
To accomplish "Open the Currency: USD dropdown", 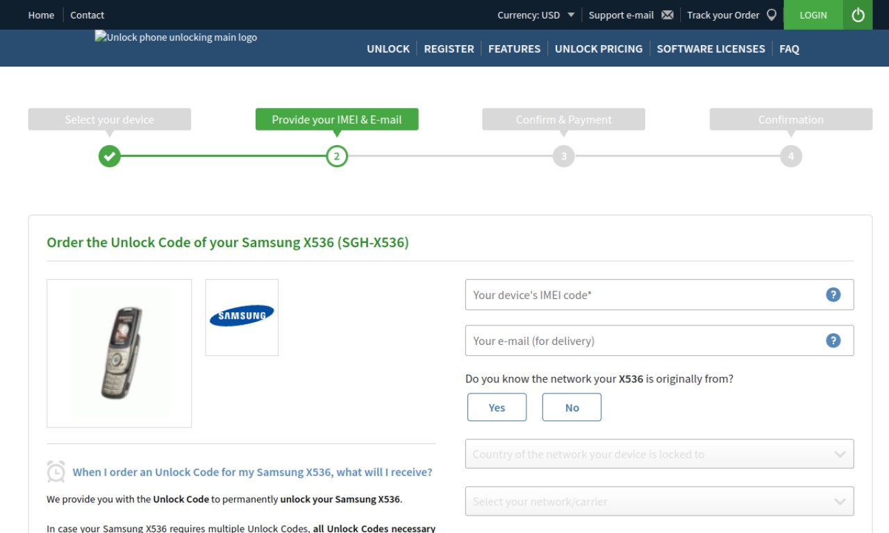I will point(535,15).
